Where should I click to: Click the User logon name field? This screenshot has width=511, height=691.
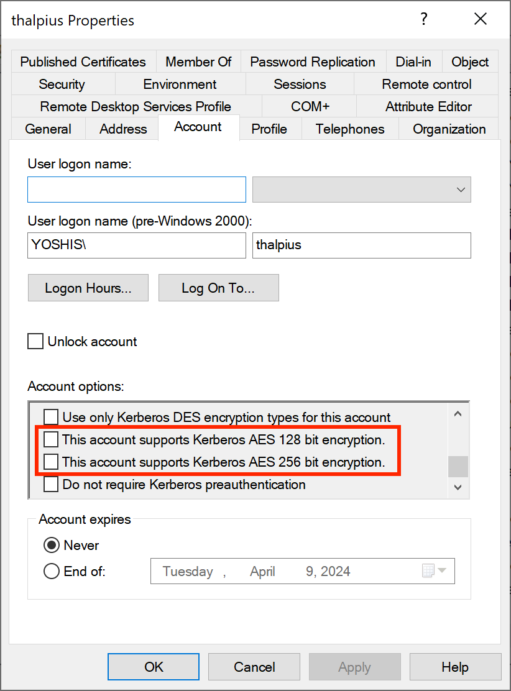(x=137, y=190)
